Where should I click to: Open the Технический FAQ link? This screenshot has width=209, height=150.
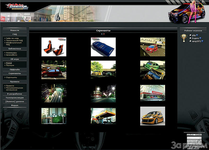click(14, 41)
